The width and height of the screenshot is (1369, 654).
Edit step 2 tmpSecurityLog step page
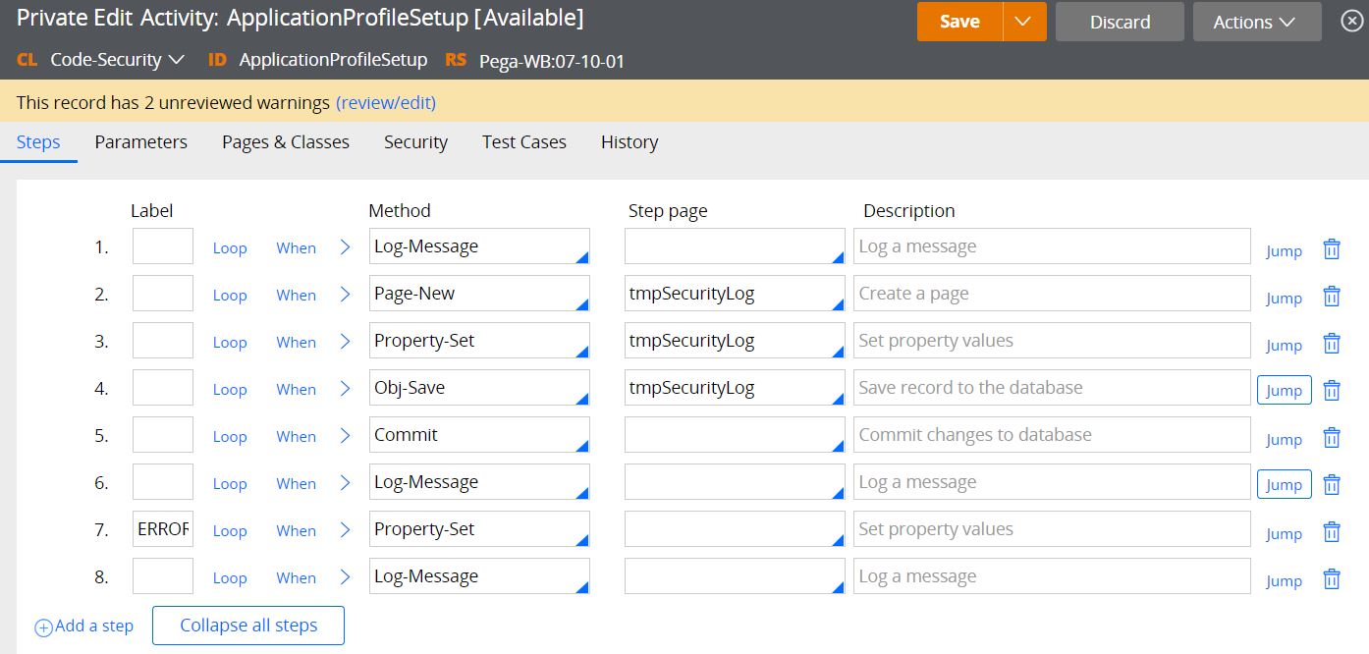point(735,294)
